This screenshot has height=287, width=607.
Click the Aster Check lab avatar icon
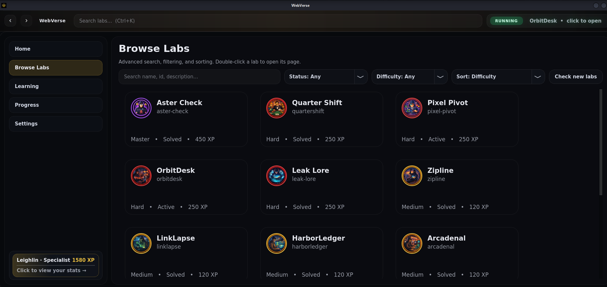click(141, 108)
